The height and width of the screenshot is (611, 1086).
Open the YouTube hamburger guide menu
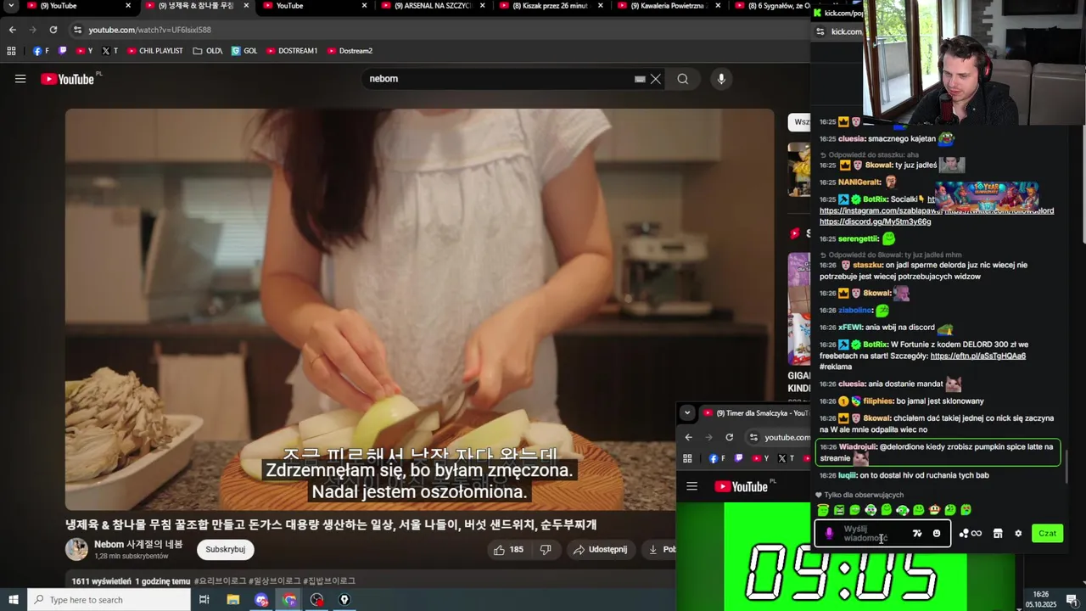(20, 79)
